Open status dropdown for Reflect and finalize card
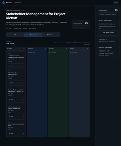This screenshot has width=121, height=146. coord(16,134)
